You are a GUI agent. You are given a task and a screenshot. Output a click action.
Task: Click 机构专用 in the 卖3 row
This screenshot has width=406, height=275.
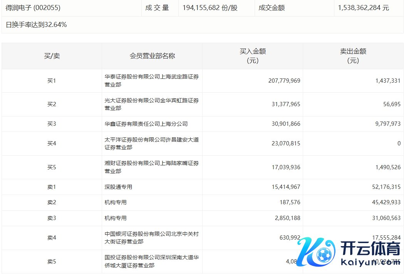click(x=116, y=218)
